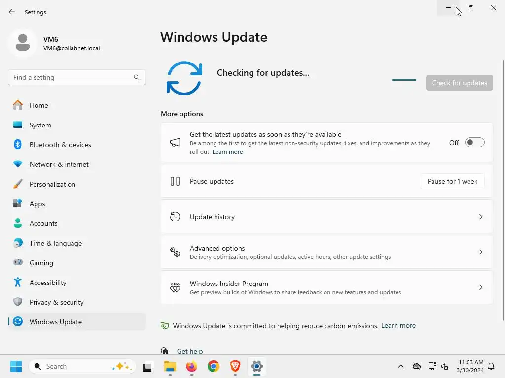The width and height of the screenshot is (505, 378).
Task: Go to Network & internet settings
Action: point(76,164)
